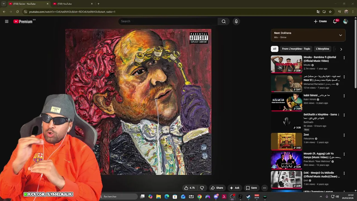Viewport: 357px width, 201px height.
Task: Open Mouka Bambina video thumbnail
Action: coord(286,64)
